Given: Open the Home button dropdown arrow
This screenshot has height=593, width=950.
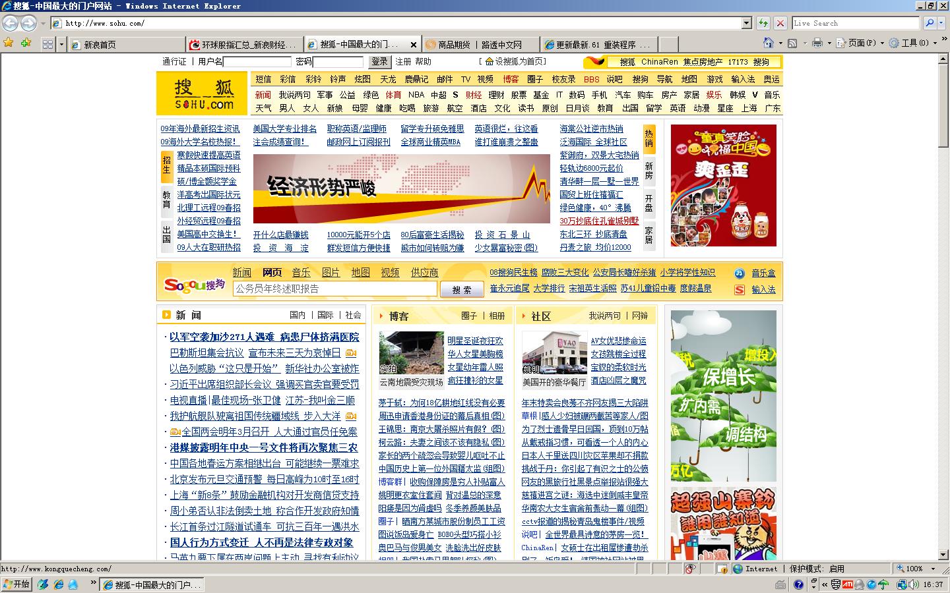Looking at the screenshot, I should 780,43.
